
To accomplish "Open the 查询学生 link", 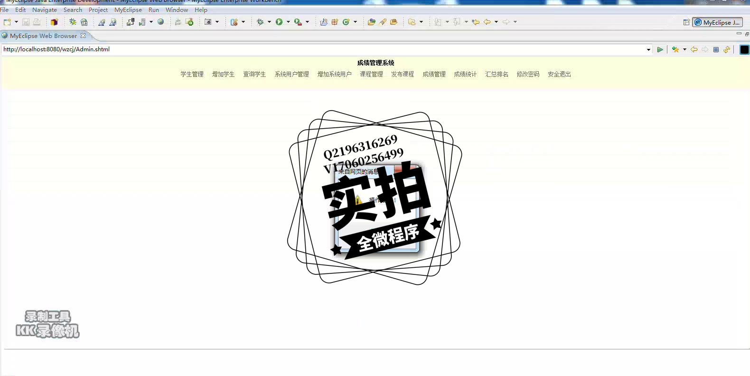I will tap(254, 74).
